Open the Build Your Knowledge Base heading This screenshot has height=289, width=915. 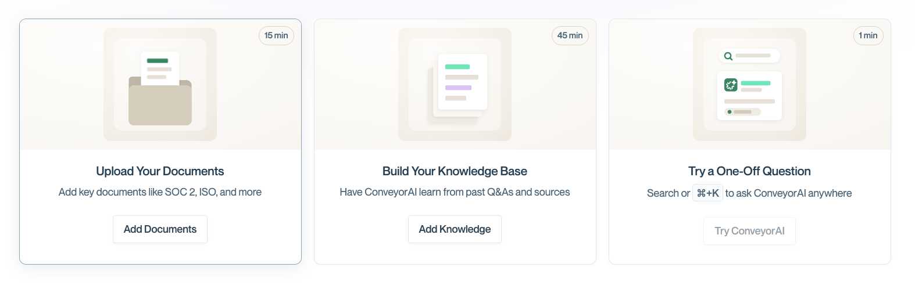point(455,171)
